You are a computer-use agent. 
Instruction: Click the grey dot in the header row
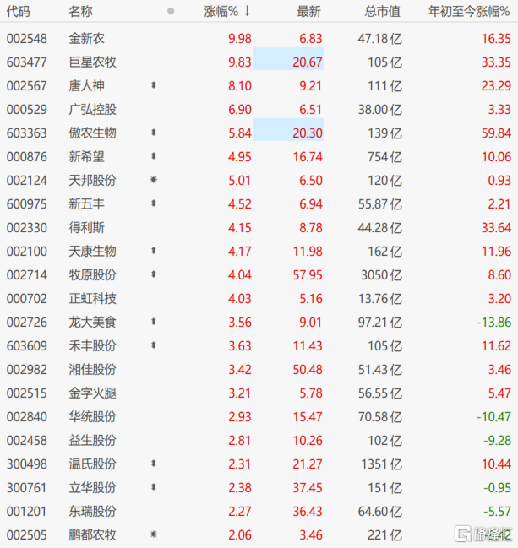171,11
